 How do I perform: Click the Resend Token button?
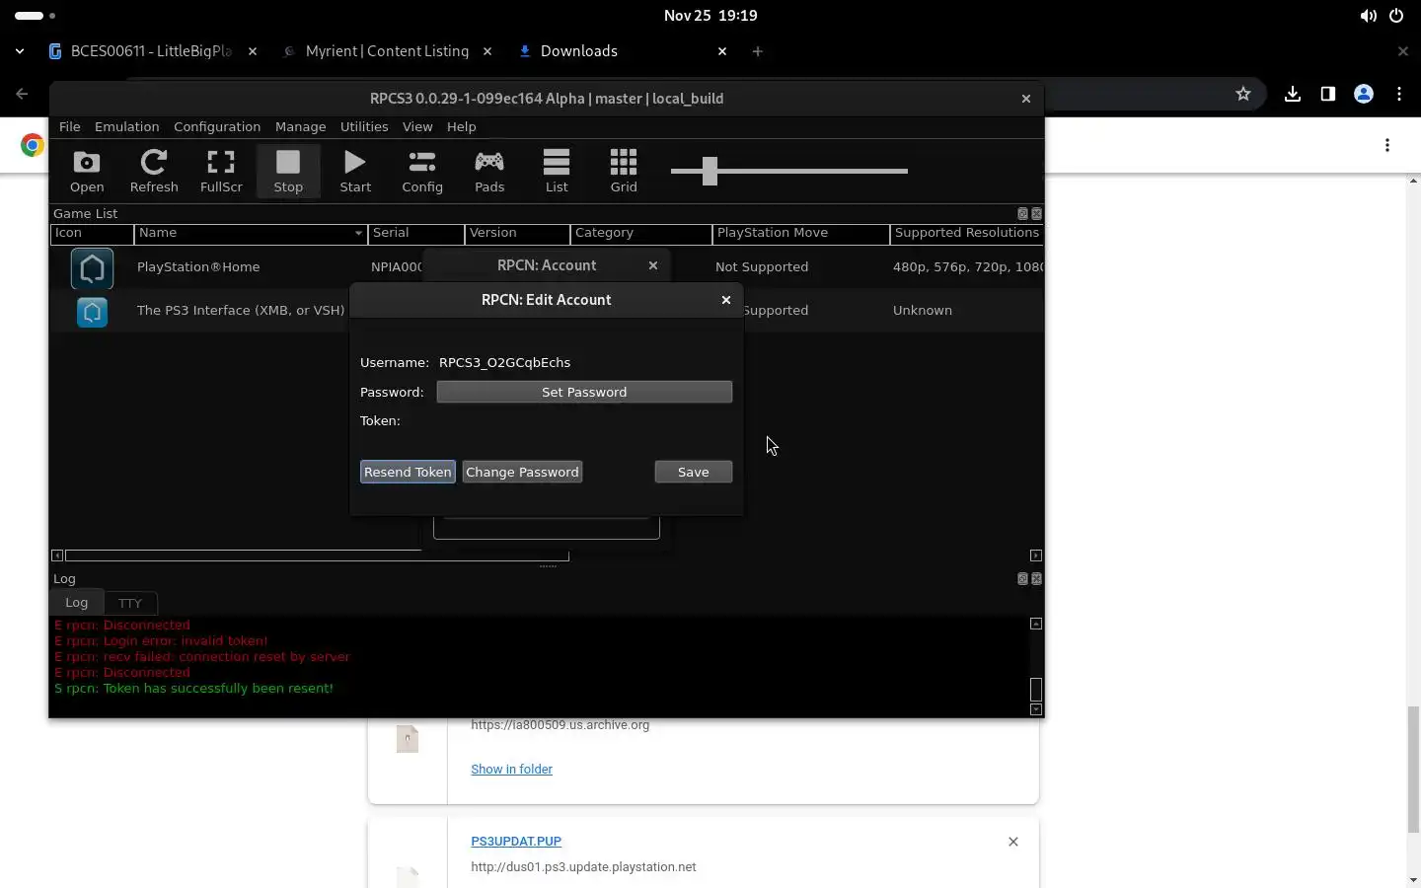tap(408, 472)
